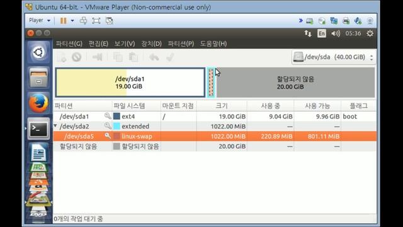Select the linux-swap block in the disk map
The image size is (403, 227).
click(211, 83)
